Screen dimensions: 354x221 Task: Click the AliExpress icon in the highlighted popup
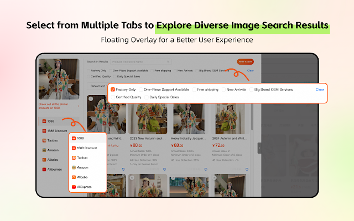tap(74, 187)
